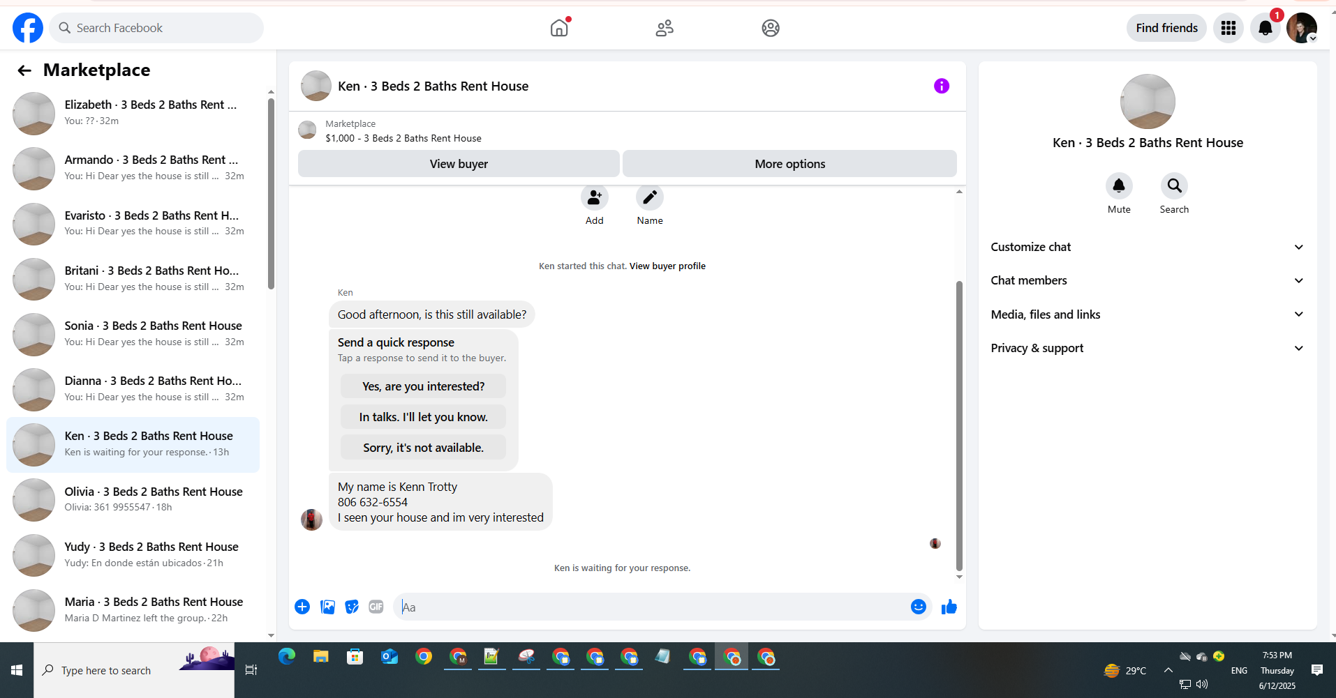Open the emoji picker
Viewport: 1336px width, 698px height.
click(x=919, y=607)
